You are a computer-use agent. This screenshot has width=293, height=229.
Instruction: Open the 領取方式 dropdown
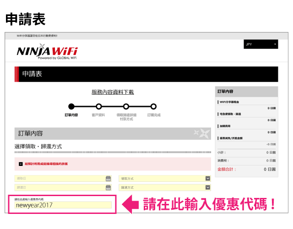(165, 178)
